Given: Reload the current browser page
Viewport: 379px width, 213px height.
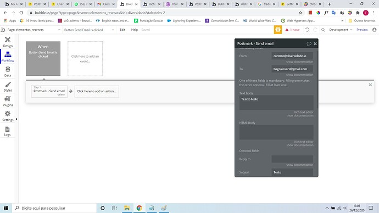Looking at the screenshot, I should pos(21,13).
